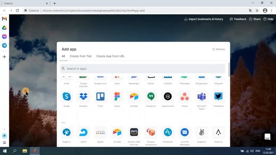
Task: Add the Skype app
Action: coord(66,96)
